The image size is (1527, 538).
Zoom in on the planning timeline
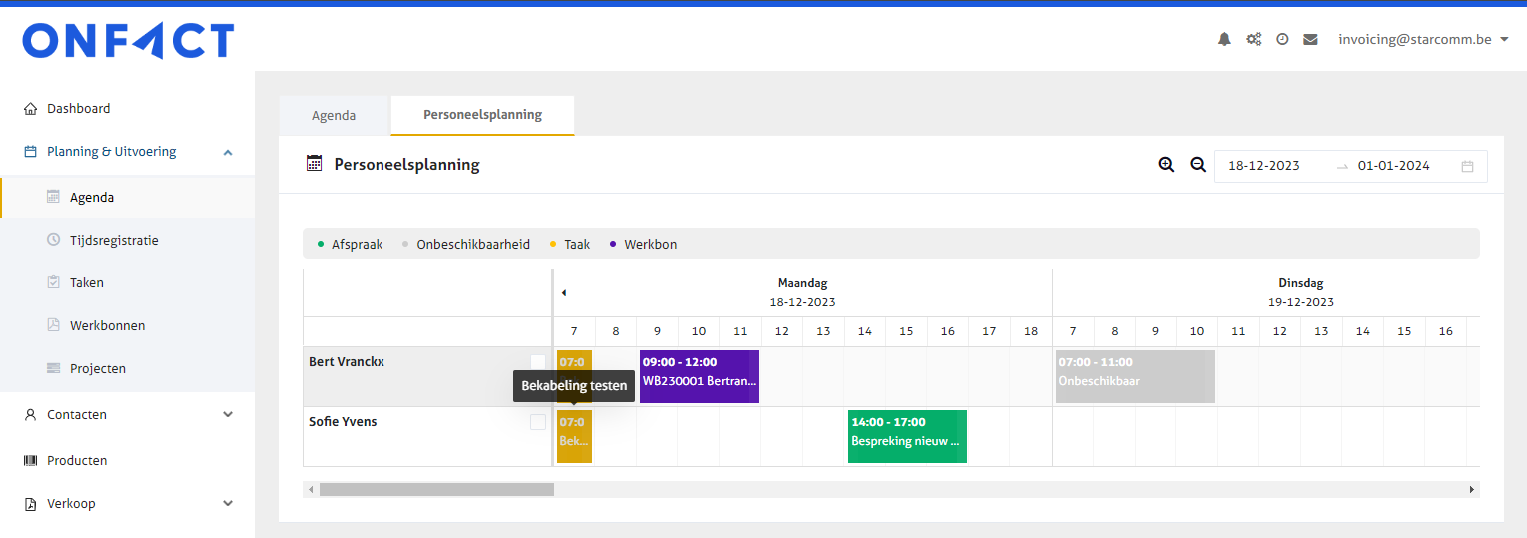[x=1166, y=165]
